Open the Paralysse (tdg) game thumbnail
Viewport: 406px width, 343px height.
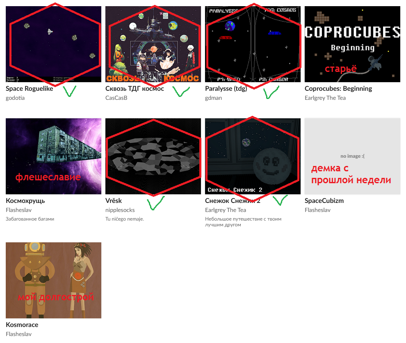253,44
